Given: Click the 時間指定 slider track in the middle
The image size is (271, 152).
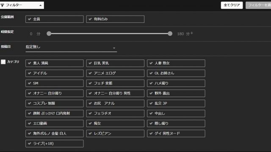Looking at the screenshot, I should click(110, 34).
